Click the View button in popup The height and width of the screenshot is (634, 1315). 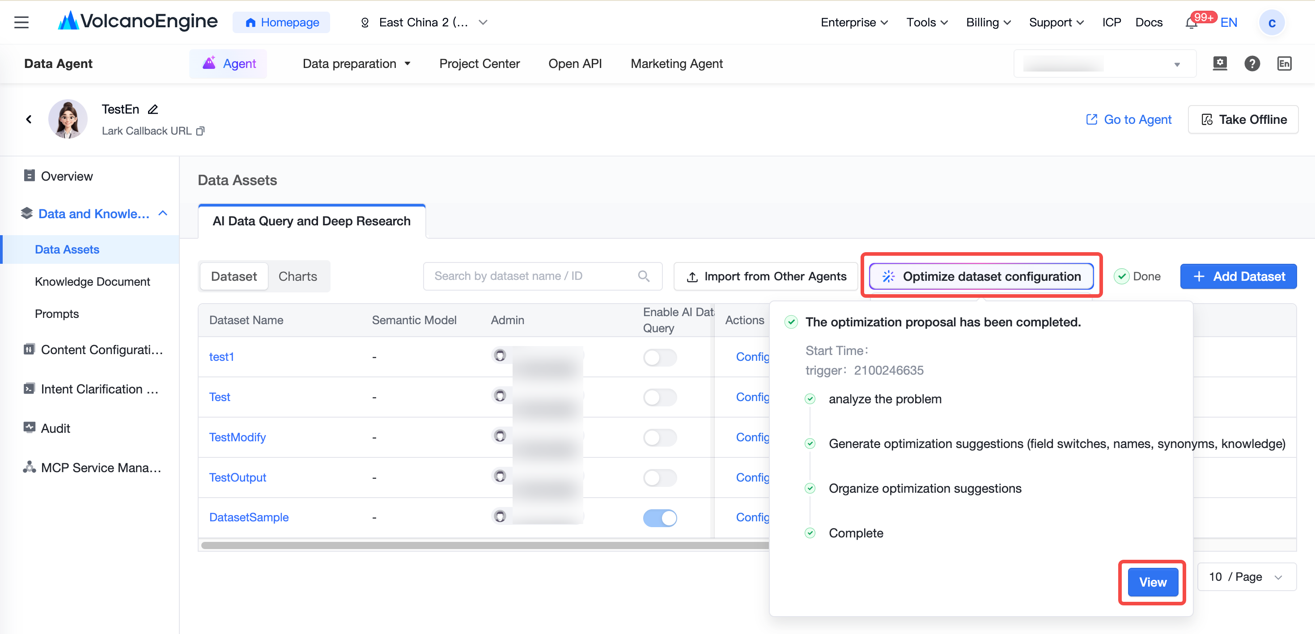tap(1152, 582)
